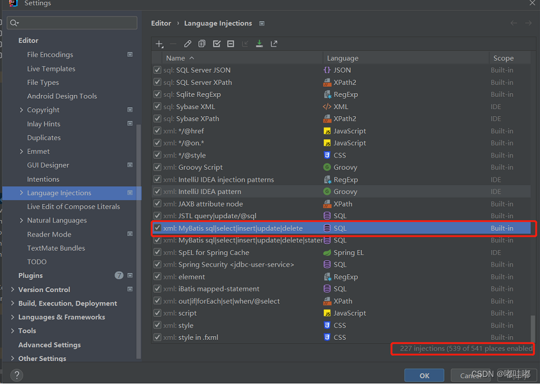The image size is (540, 384).
Task: Click the settings tree vertical scrollbar
Action: click(139, 241)
